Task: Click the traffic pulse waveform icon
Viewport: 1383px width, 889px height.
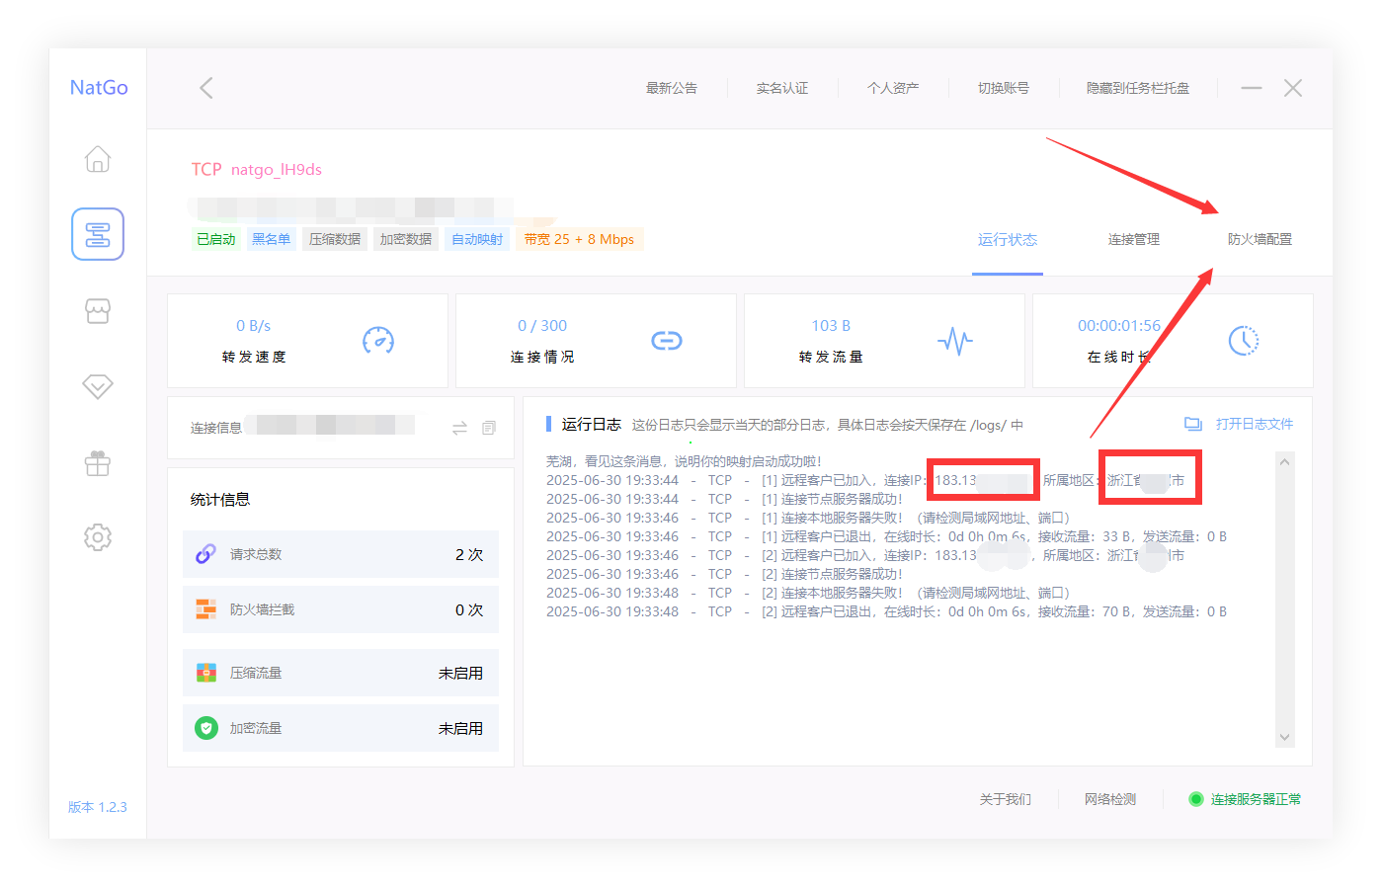Action: pyautogui.click(x=955, y=342)
